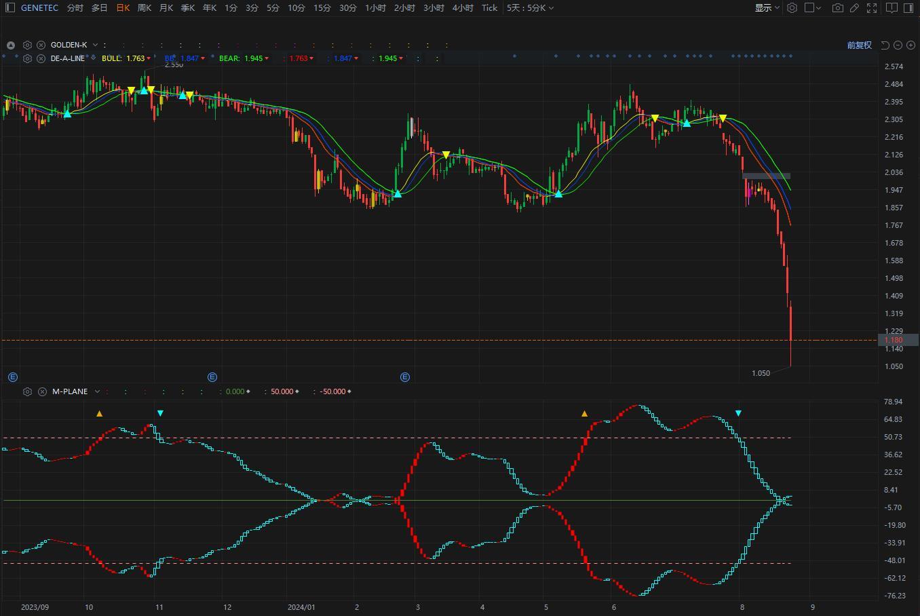Open DE-A-LINE indicator settings gear

pos(27,58)
